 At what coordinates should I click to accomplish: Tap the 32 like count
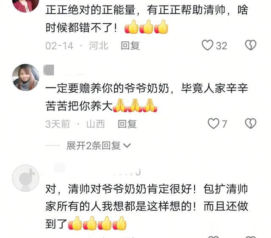pyautogui.click(x=221, y=46)
